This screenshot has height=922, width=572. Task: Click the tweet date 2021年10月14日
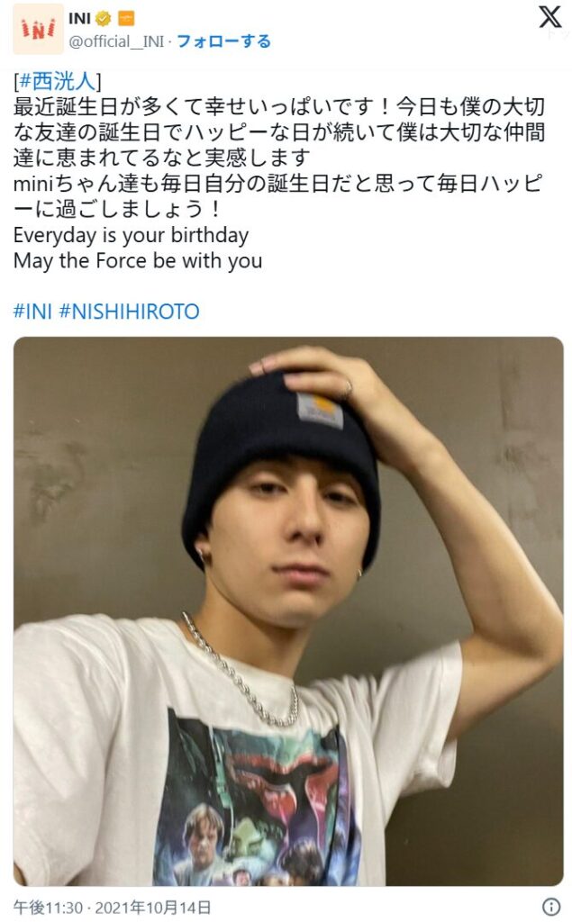click(x=152, y=908)
